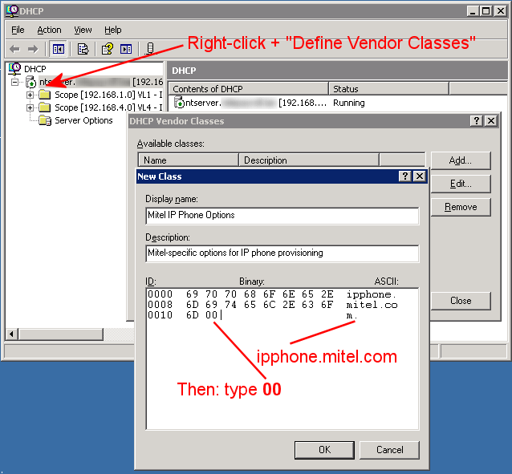Click the server icon at toolbar end
Screen dimensions: 512x474
(x=150, y=49)
